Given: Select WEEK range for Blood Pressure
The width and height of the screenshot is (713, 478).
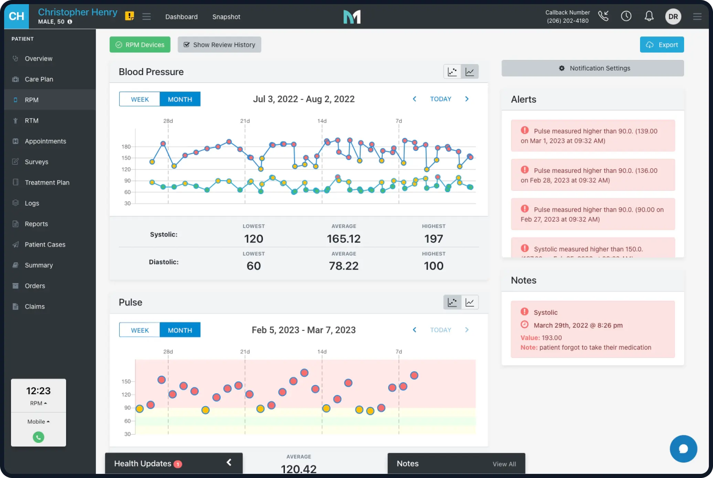Looking at the screenshot, I should tap(140, 99).
